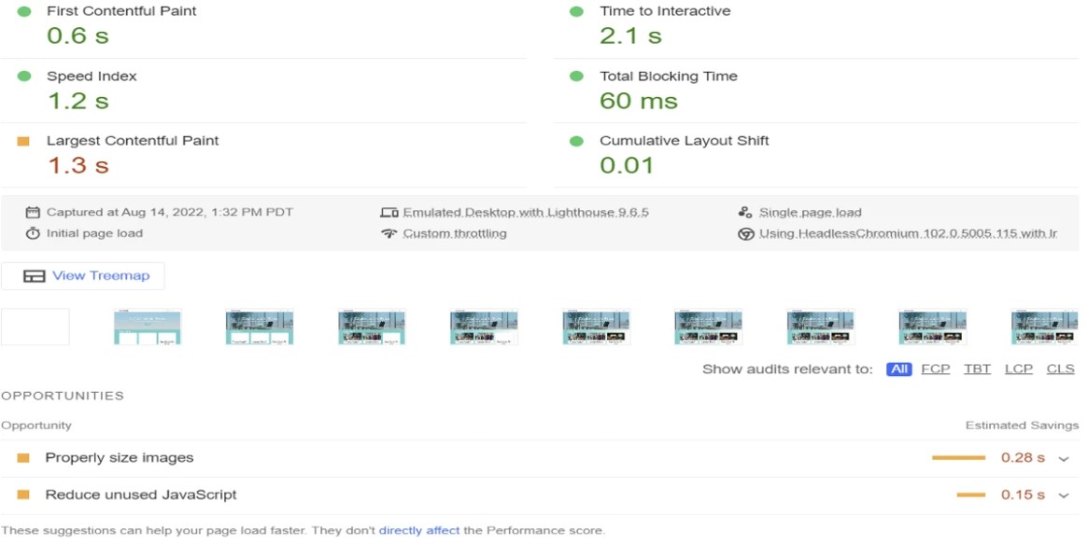
Task: Select the second filmstrip thumbnail
Action: point(148,328)
